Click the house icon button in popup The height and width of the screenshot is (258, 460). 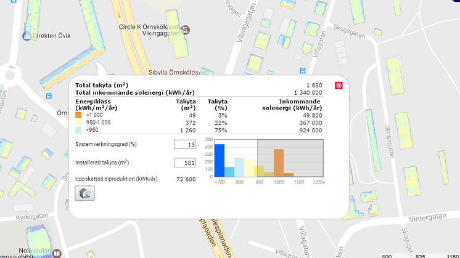(84, 193)
